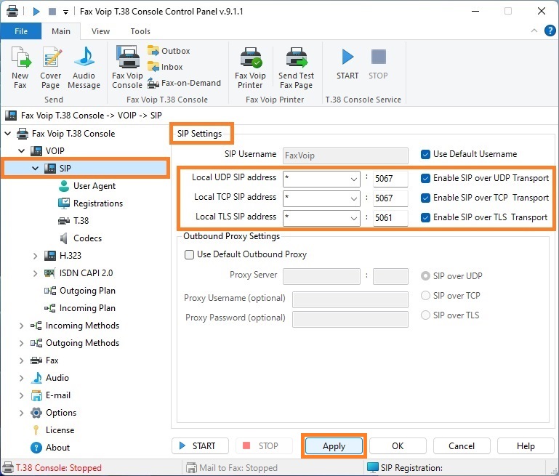The width and height of the screenshot is (559, 476).
Task: Open Local TLS SIP address dropdown
Action: (x=354, y=218)
